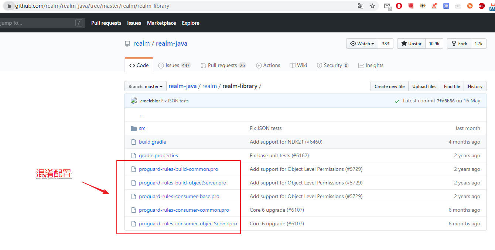This screenshot has height=250, width=495.
Task: Click file icon beside proguard-rules-consumer-common.pro
Action: (x=134, y=210)
